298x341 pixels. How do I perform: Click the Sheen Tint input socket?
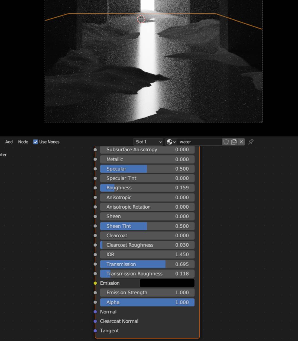(x=95, y=226)
